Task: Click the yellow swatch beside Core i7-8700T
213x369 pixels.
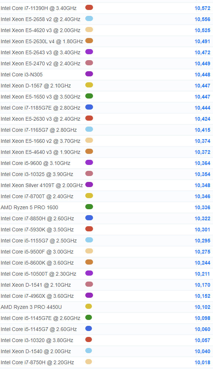Action: pyautogui.click(x=89, y=196)
